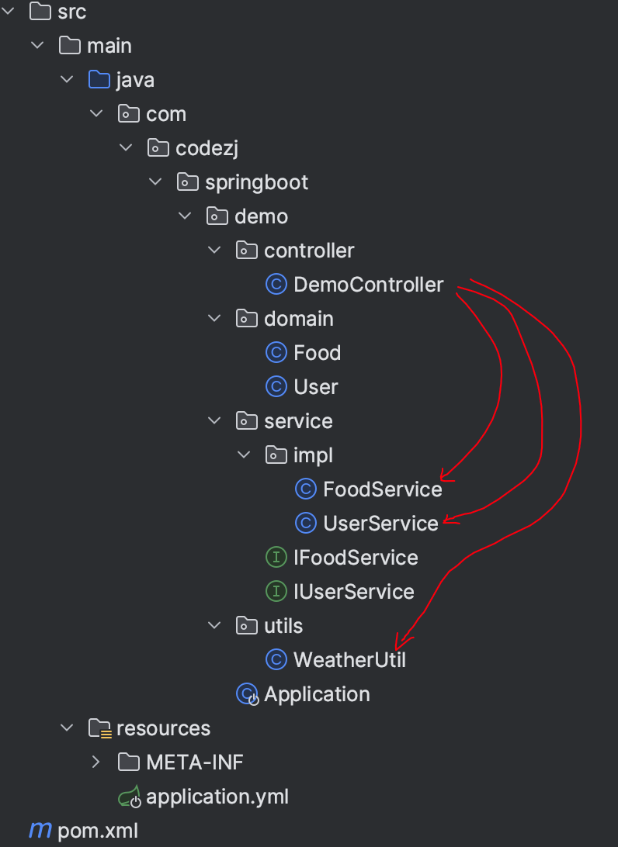Click the Maven pom.xml icon
The width and height of the screenshot is (618, 847).
click(x=40, y=830)
